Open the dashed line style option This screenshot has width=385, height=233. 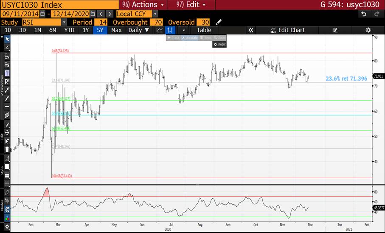[x=7, y=183]
